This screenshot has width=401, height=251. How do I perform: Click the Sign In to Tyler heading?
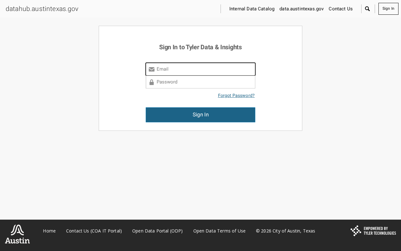click(x=200, y=47)
